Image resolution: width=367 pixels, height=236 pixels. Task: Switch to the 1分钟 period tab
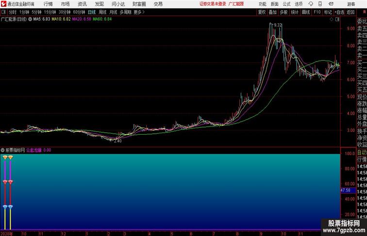point(24,12)
